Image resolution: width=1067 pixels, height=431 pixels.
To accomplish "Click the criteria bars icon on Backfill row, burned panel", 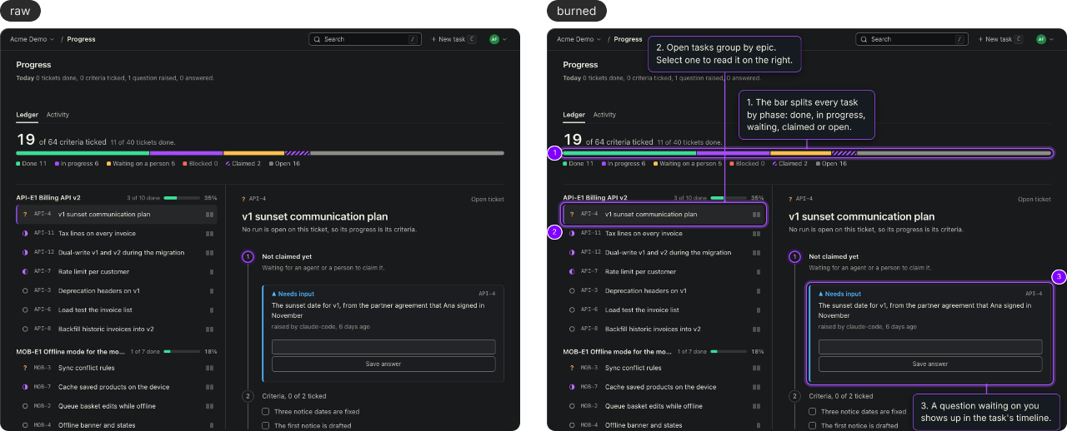I will click(757, 329).
